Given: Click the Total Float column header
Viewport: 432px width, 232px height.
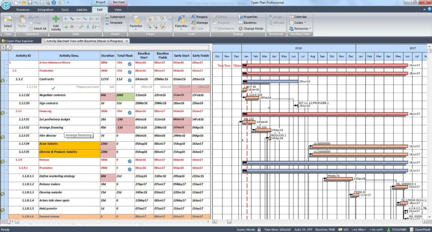Looking at the screenshot, I should [125, 56].
